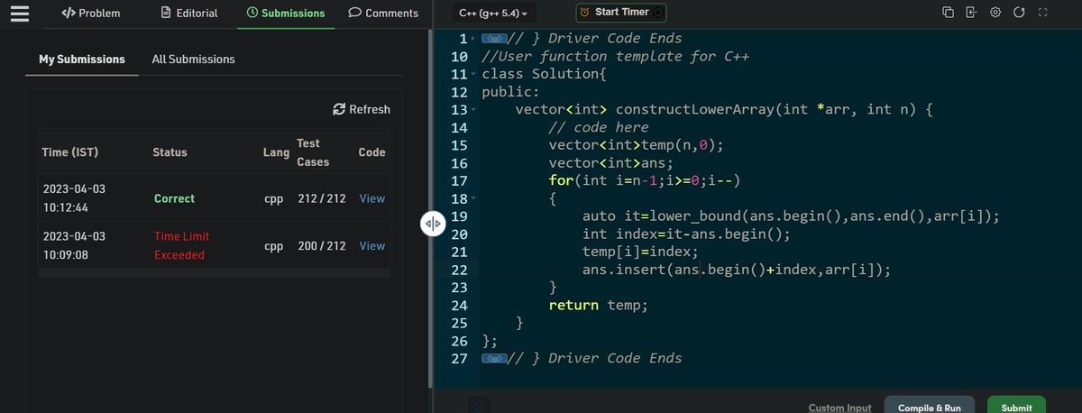Click the play icon in Start Timer

coord(657,13)
